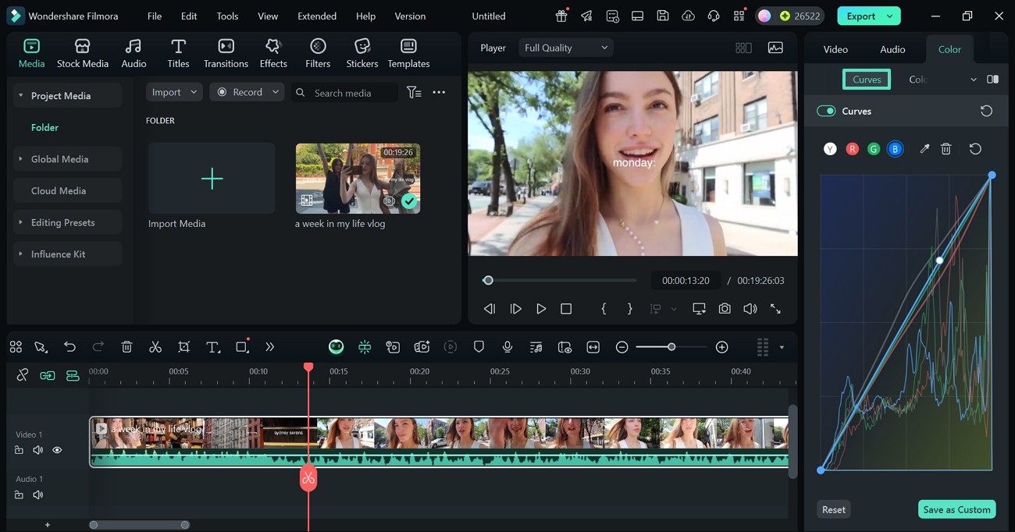Viewport: 1015px width, 532px height.
Task: Click the voiceover microphone icon
Action: point(507,347)
